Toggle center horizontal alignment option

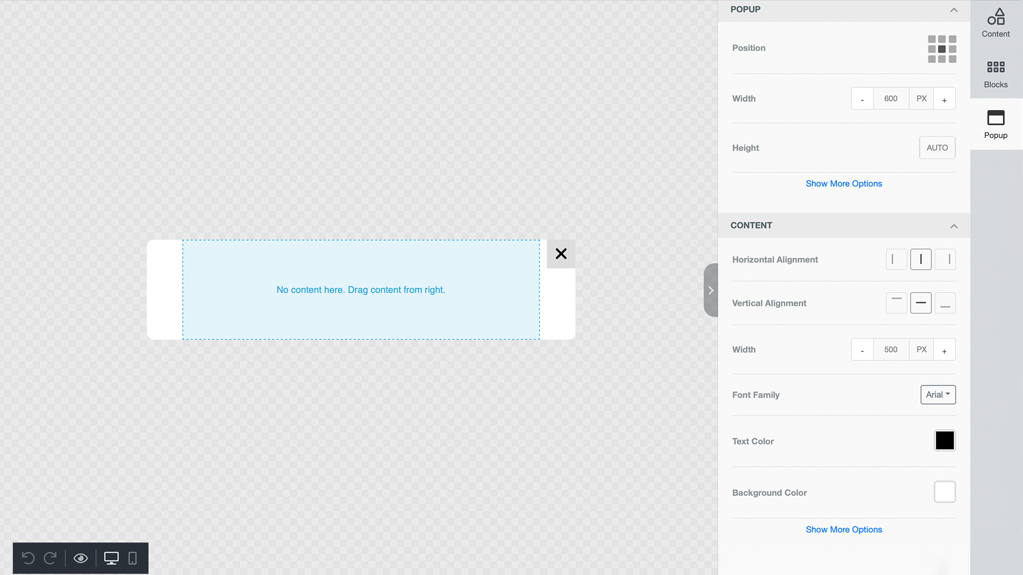[921, 259]
